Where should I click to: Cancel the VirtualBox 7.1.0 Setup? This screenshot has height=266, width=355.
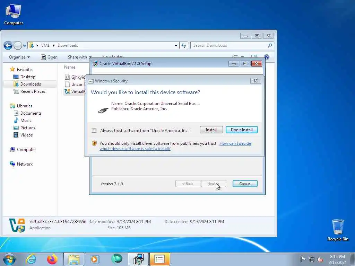(245, 184)
